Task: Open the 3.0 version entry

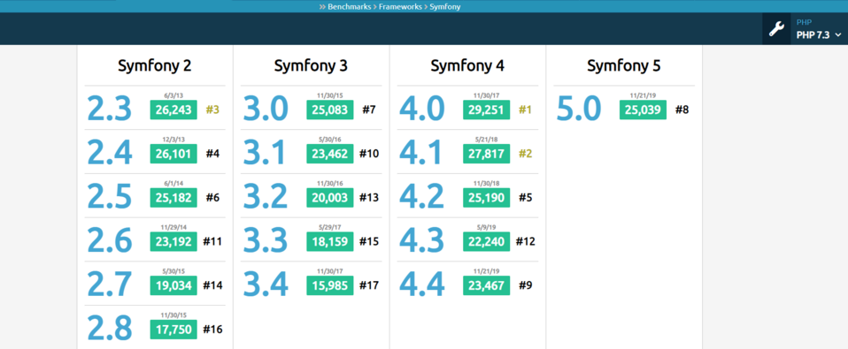Action: point(266,109)
